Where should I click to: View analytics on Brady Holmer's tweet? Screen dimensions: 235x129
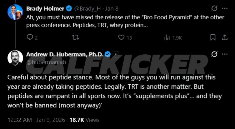pyautogui.click(x=167, y=37)
